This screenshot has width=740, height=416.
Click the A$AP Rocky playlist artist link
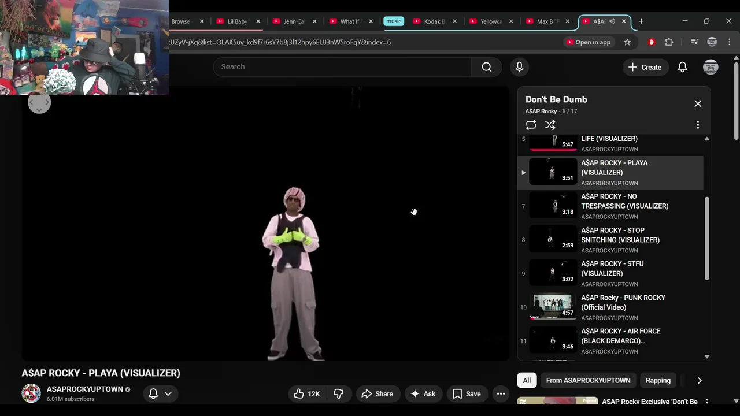tap(541, 112)
